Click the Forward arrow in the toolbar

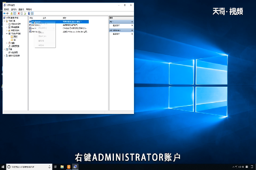(x=7, y=14)
